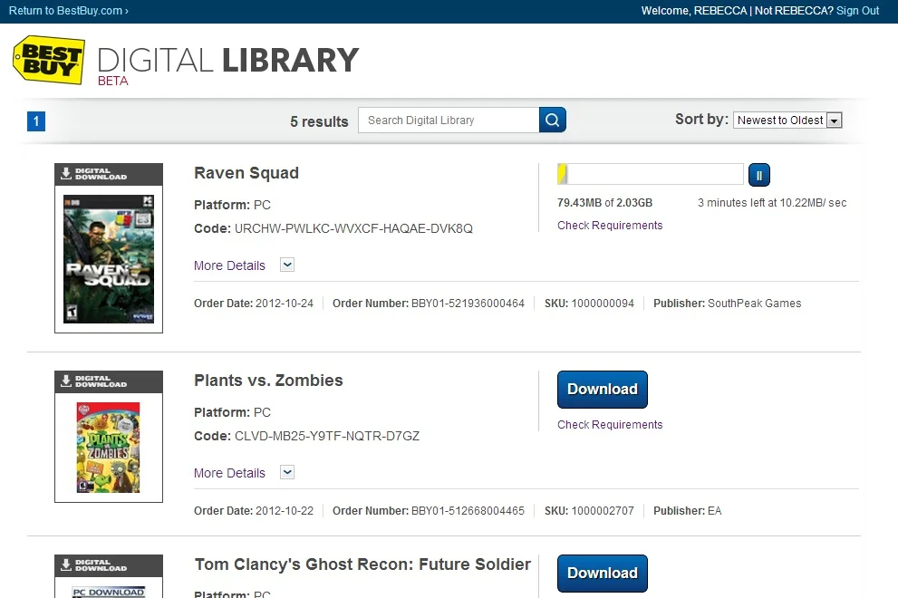The width and height of the screenshot is (898, 598).
Task: Open the Raven Squad cover art thumbnail
Action: point(109,259)
